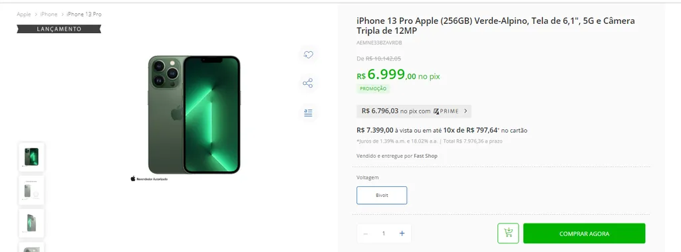
Task: View the third product thumbnail image
Action: [x=31, y=223]
